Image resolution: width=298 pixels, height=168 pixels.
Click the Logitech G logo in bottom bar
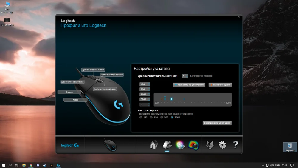click(70, 145)
